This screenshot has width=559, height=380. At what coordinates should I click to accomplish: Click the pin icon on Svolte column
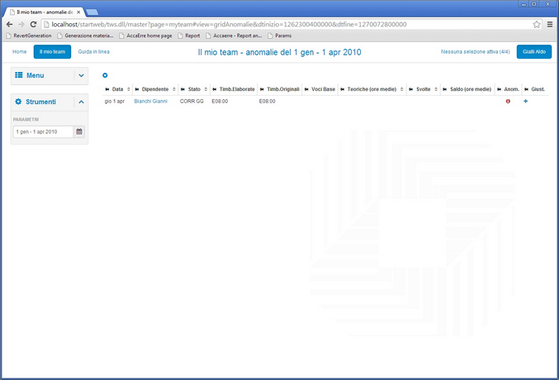tap(410, 89)
